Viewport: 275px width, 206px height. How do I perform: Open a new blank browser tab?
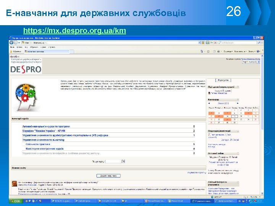pyautogui.click(x=71, y=51)
